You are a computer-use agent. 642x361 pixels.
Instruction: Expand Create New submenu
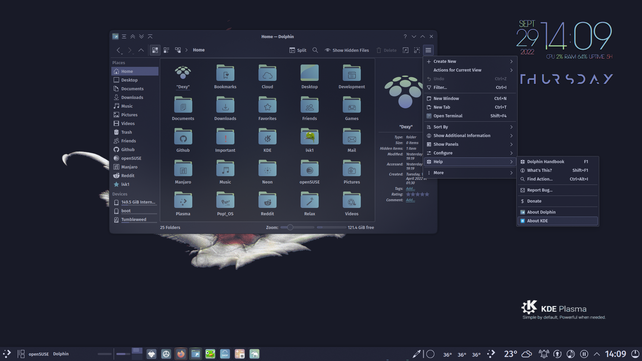[470, 61]
